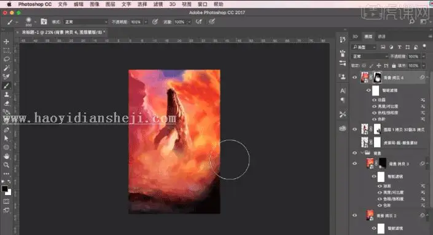This screenshot has height=235, width=433.
Task: Swap foreground and background colors
Action: [x=9, y=181]
